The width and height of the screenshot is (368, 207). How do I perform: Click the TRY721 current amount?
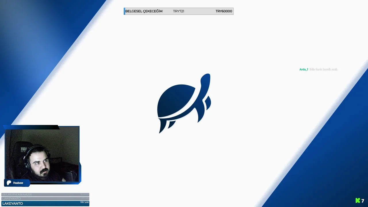(x=179, y=11)
